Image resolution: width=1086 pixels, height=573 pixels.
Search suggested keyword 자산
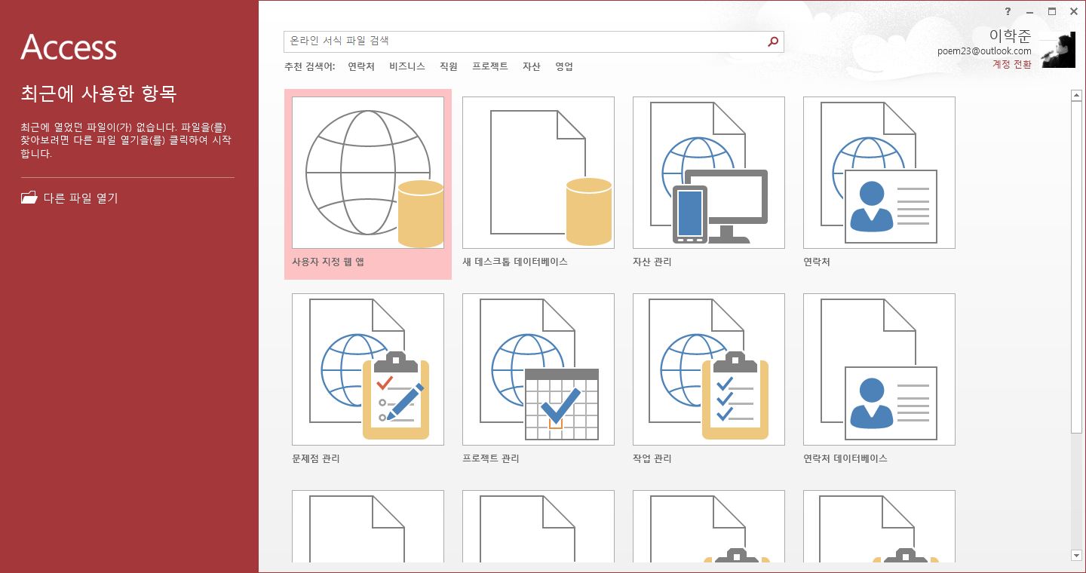(532, 66)
